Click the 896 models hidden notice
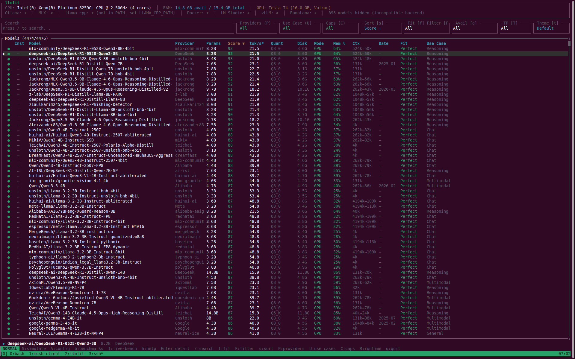The image size is (575, 359). point(376,13)
